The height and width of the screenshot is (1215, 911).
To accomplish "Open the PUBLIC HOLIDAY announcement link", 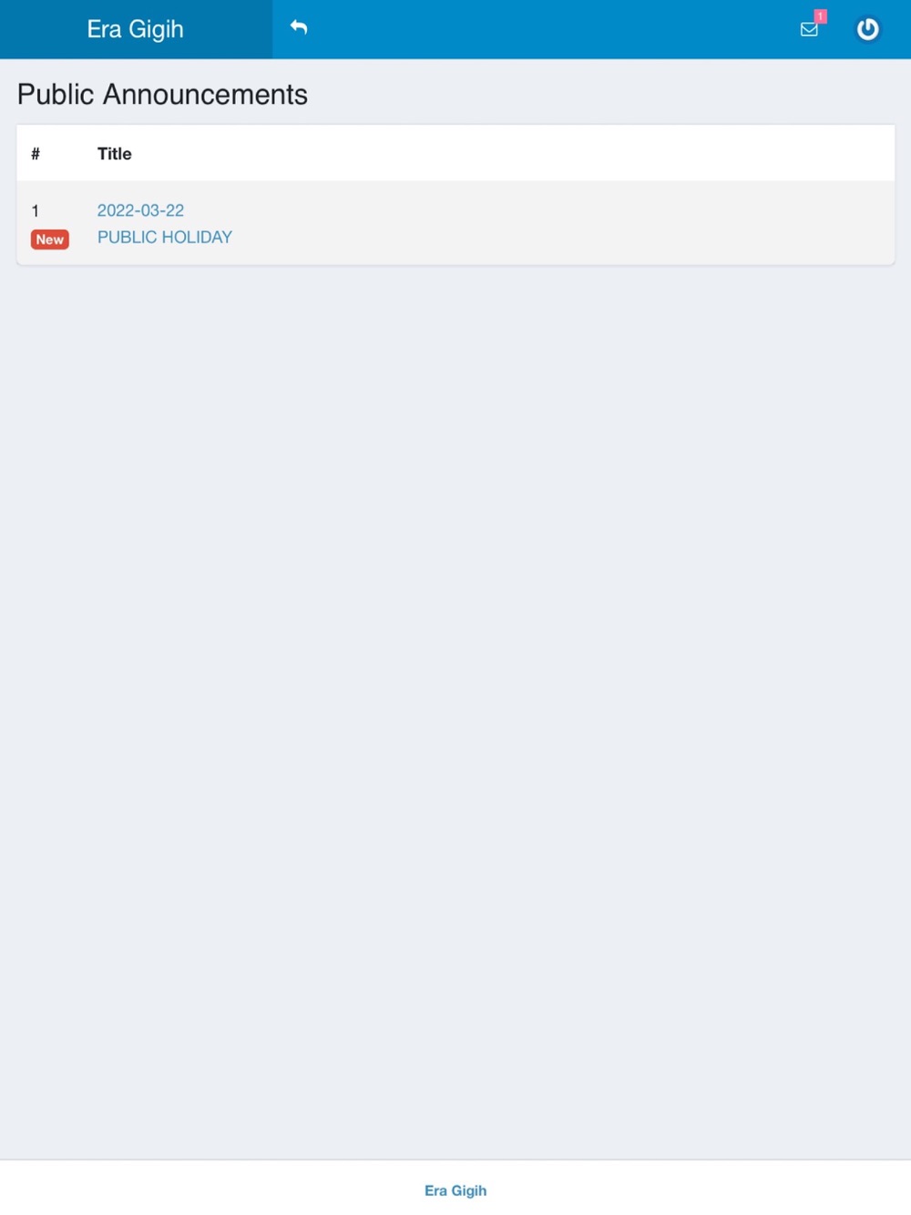I will coord(165,237).
